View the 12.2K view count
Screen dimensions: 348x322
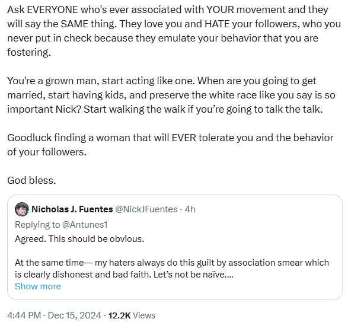[x=119, y=315]
